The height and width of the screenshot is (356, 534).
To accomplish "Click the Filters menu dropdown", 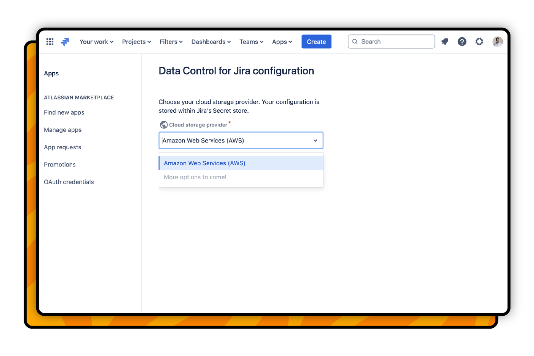I will 170,41.
